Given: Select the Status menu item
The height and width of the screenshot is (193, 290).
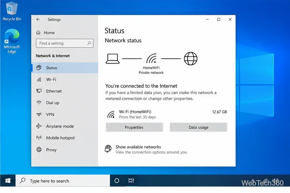Looking at the screenshot, I should click(x=65, y=68).
